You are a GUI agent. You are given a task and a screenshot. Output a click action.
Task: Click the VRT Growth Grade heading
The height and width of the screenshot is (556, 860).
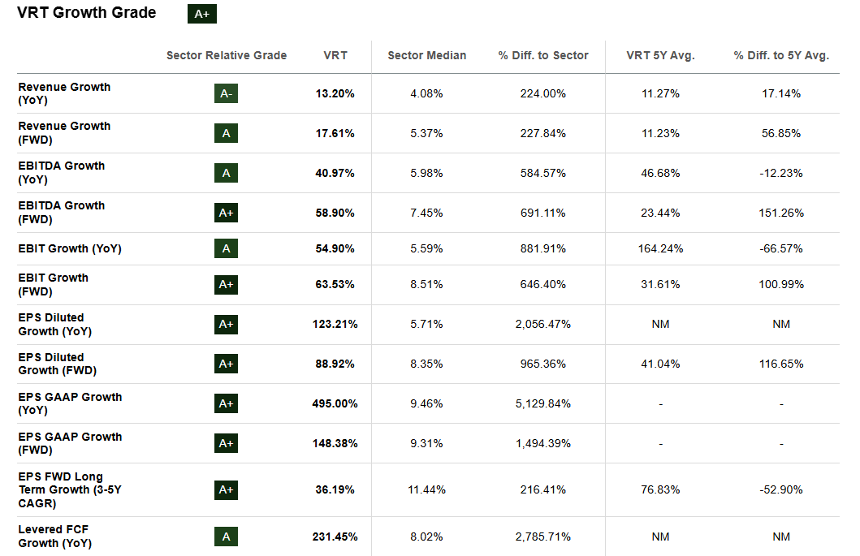87,13
